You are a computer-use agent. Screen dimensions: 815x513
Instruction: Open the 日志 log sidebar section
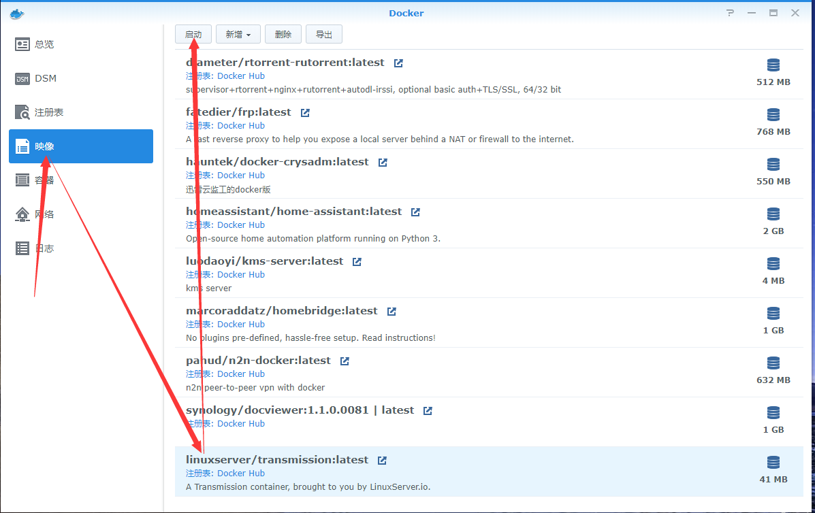coord(81,248)
